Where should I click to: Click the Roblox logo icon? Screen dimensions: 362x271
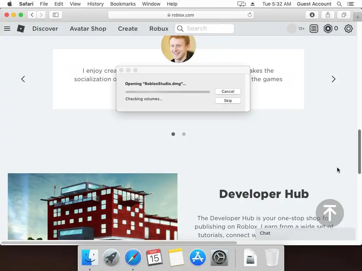click(21, 29)
